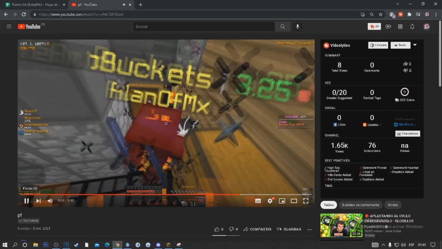The height and width of the screenshot is (249, 442).
Task: Bookmark this page with the star
Action: tap(381, 15)
